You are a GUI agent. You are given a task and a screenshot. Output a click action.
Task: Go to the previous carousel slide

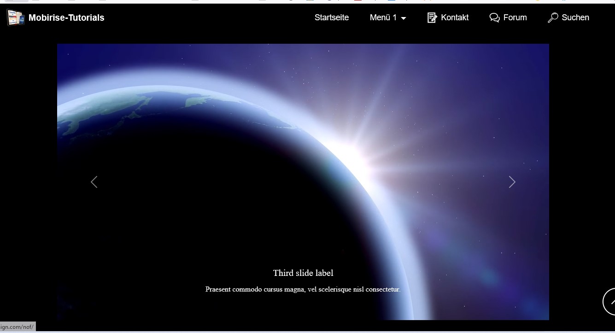(94, 182)
